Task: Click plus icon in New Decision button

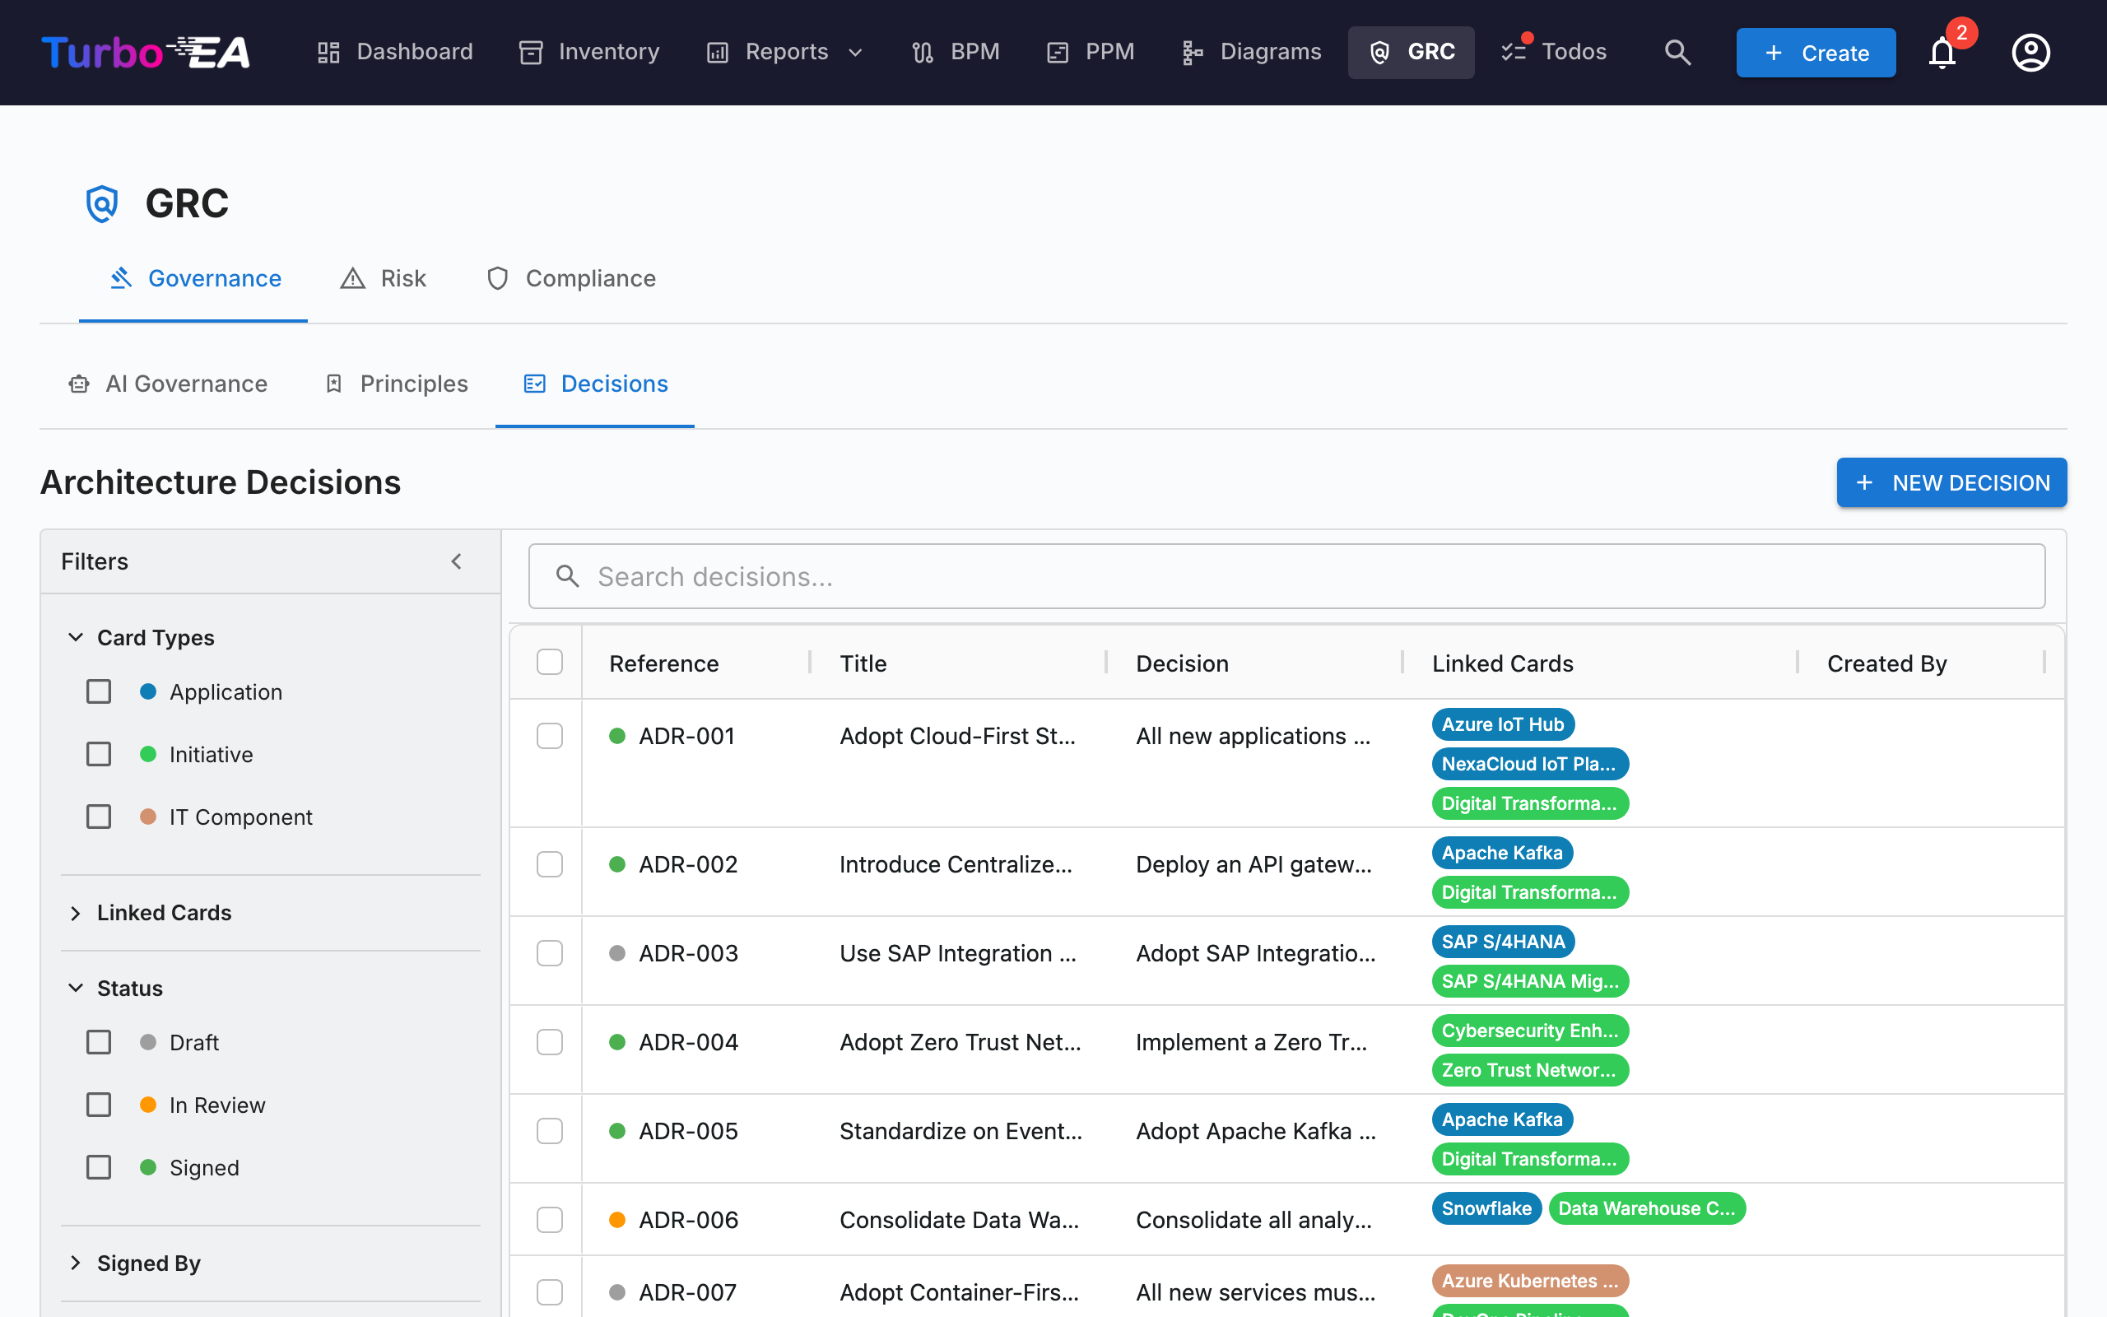Action: [1864, 482]
